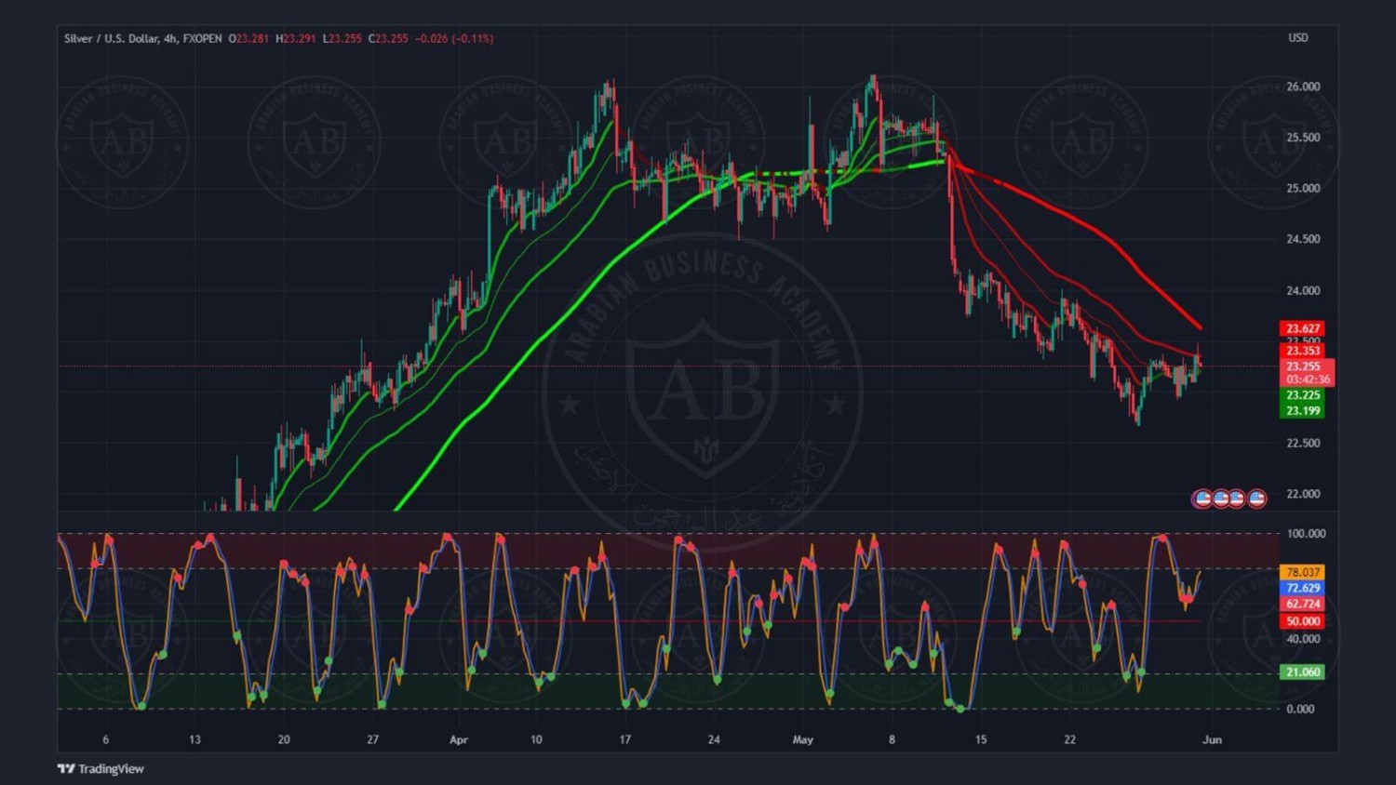Click the 26.000 price axis label
The image size is (1396, 785).
point(1303,86)
